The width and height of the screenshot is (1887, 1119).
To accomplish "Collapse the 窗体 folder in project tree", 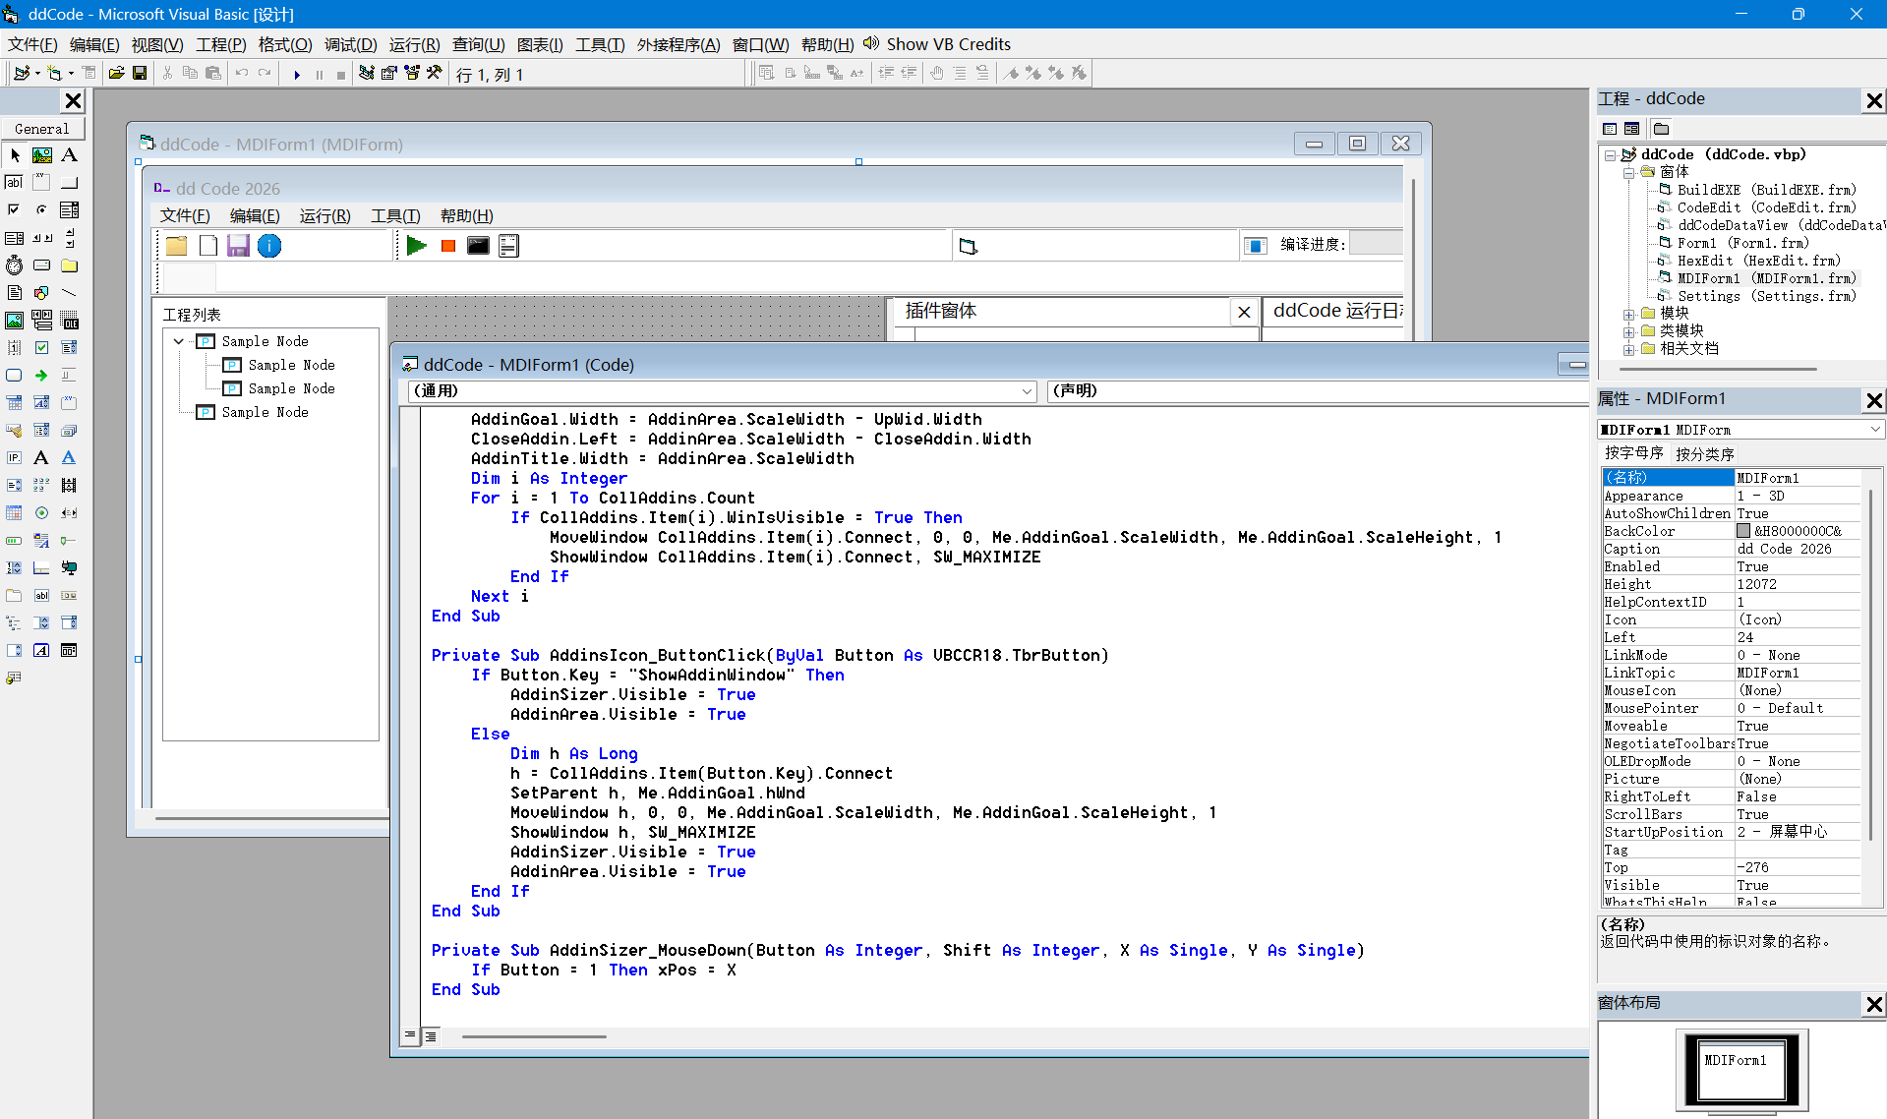I will click(x=1628, y=173).
